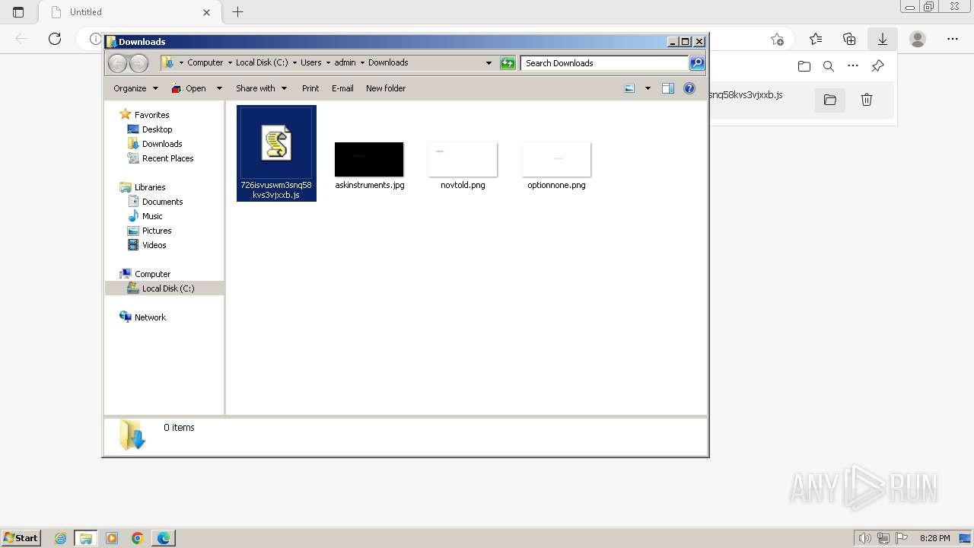Screen dimensions: 974x548
Task: Open the Organize menu
Action: pos(135,88)
